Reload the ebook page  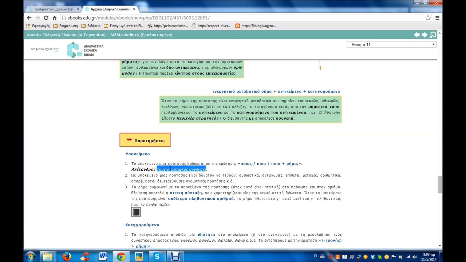coord(46,18)
